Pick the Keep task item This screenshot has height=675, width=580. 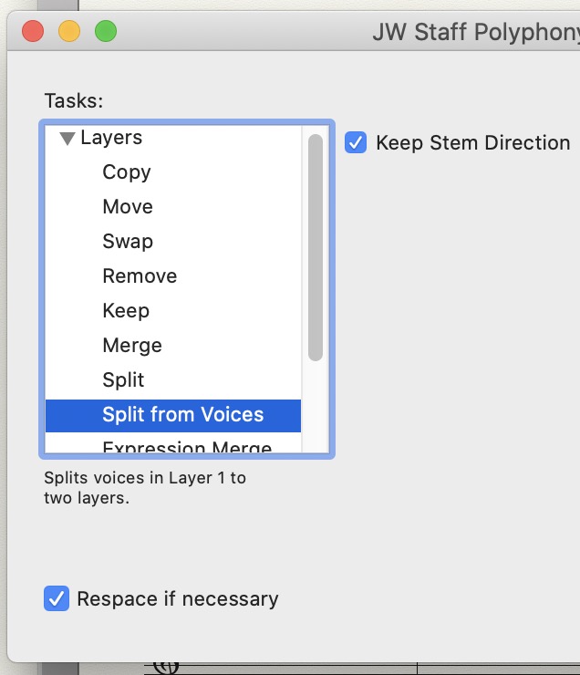coord(126,311)
